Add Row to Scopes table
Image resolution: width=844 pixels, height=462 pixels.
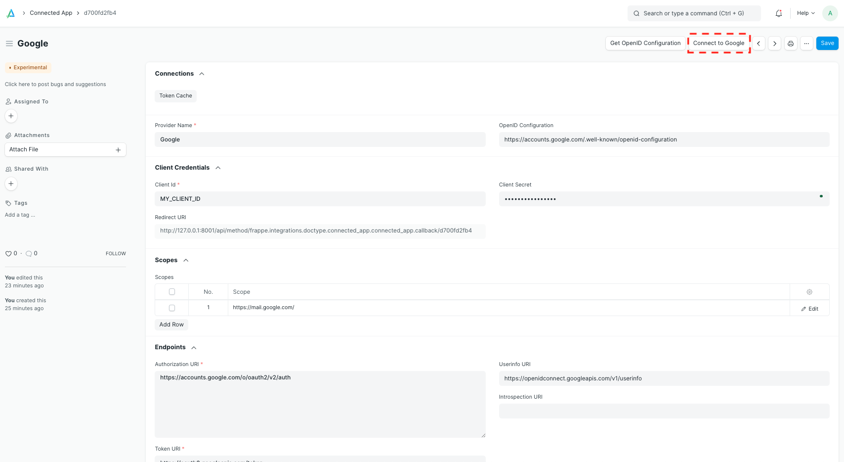click(x=171, y=324)
